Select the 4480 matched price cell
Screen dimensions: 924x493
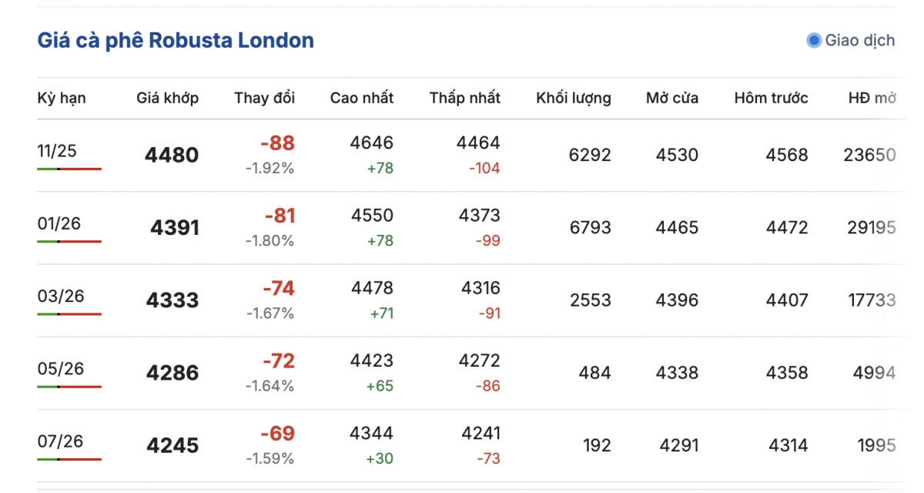[x=171, y=156]
